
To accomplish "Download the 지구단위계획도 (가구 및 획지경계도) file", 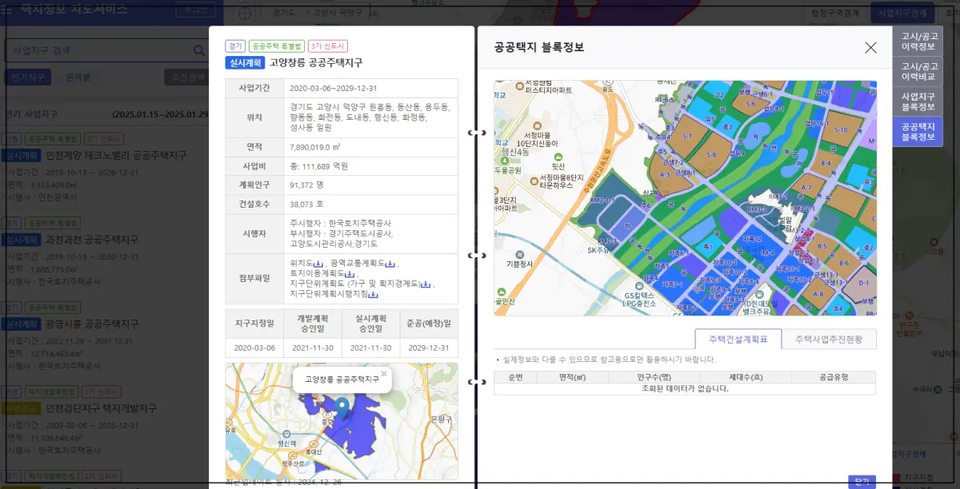I will (426, 284).
